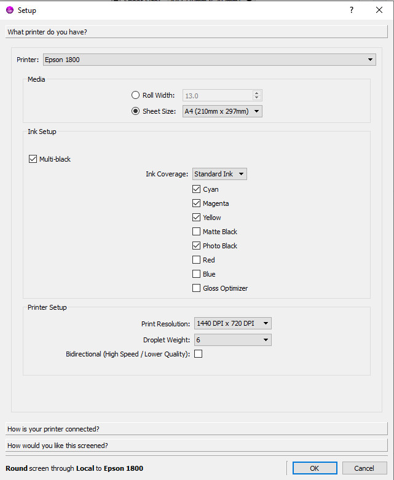Viewport: 394px width, 480px height.
Task: Click the question mark help button
Action: [x=351, y=10]
